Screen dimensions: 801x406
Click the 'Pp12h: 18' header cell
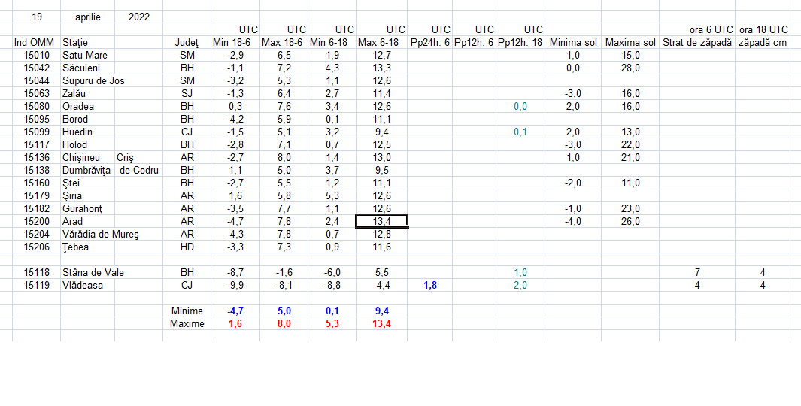pyautogui.click(x=520, y=42)
